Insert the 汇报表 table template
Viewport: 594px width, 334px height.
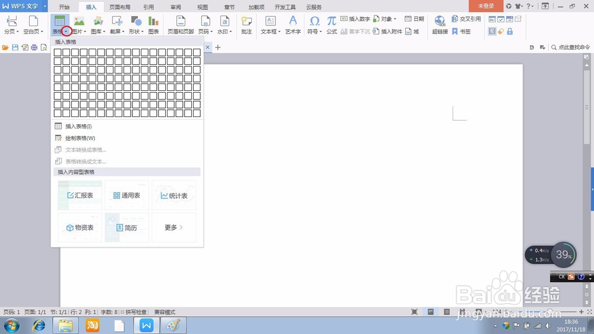click(80, 196)
